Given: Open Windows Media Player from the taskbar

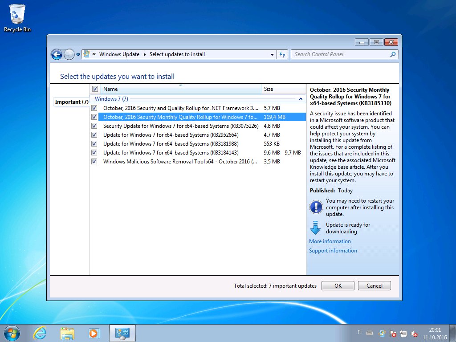Looking at the screenshot, I should click(94, 333).
